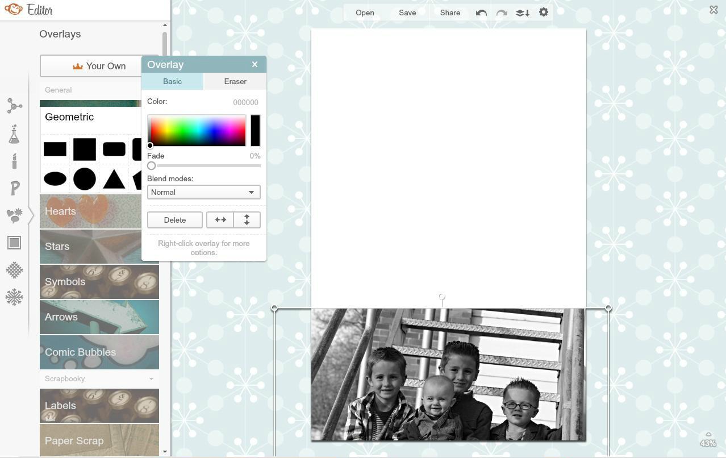
Task: Expand the Symbols overlay category
Action: tap(99, 282)
